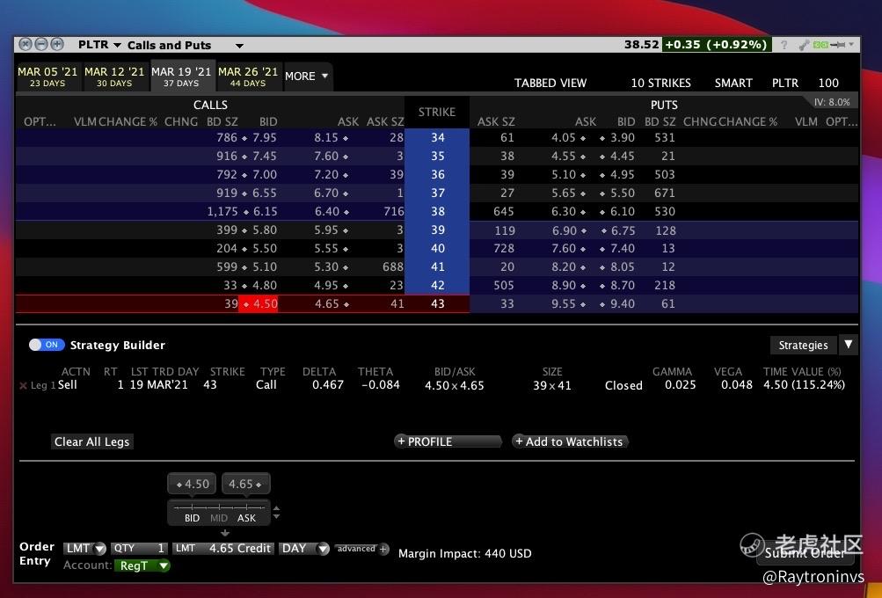Select the MAR 19 '21 expiration tab
This screenshot has width=882, height=598.
tap(181, 77)
